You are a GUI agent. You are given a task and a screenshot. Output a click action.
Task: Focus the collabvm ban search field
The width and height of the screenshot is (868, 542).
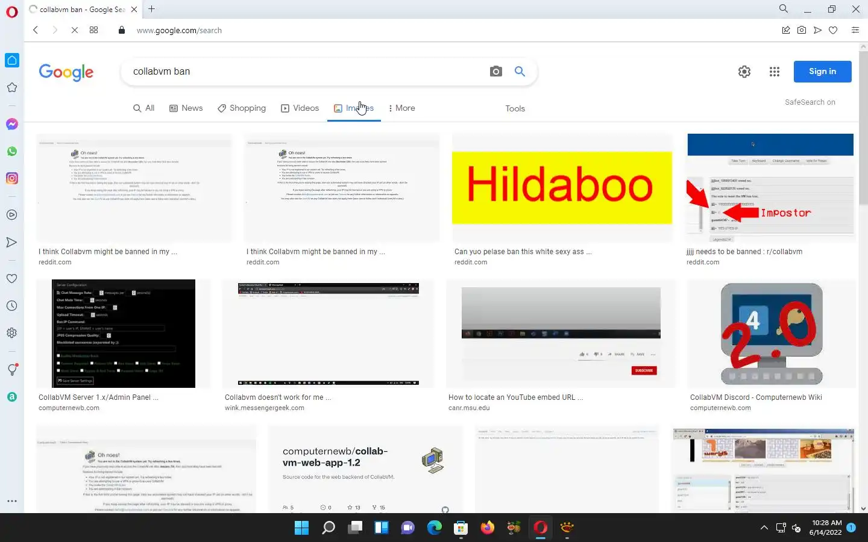click(x=307, y=72)
